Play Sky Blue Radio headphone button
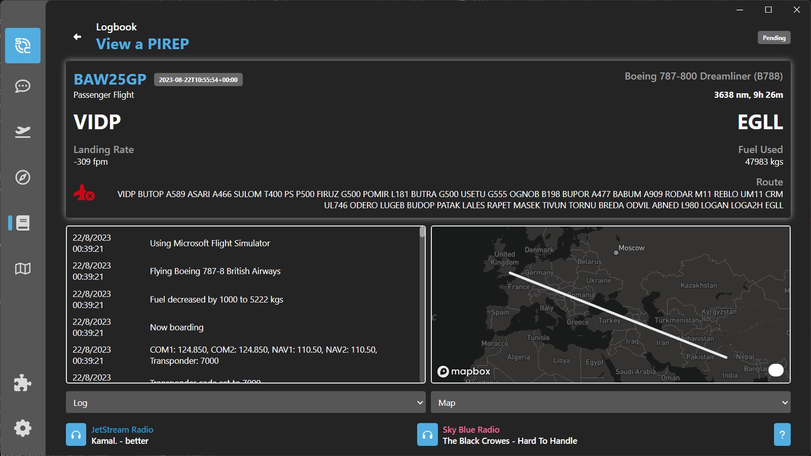811x456 pixels. pos(427,435)
